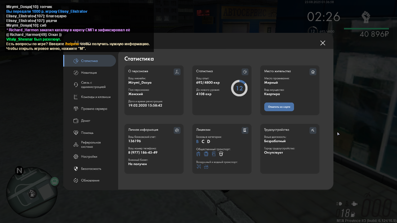Click the person icon in О персонаже card
The image size is (397, 223).
pyautogui.click(x=177, y=72)
